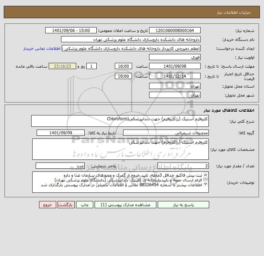Click the goods group field محصولات شیمیائی
264x256 pixels.
click(166, 133)
